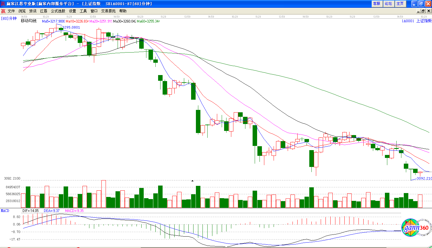
Task: Open the 江恩 menu
Action: [x=43, y=11]
